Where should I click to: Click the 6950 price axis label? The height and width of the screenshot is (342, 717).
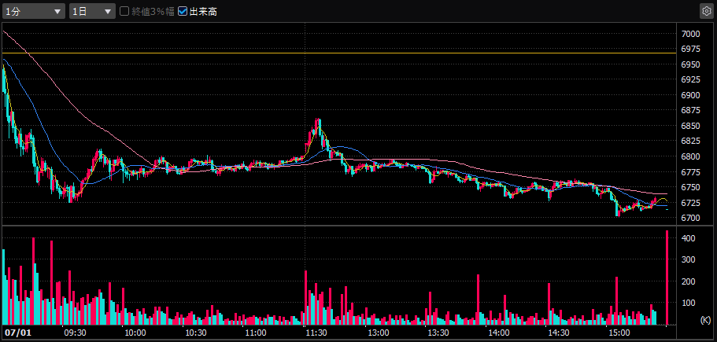[690, 64]
